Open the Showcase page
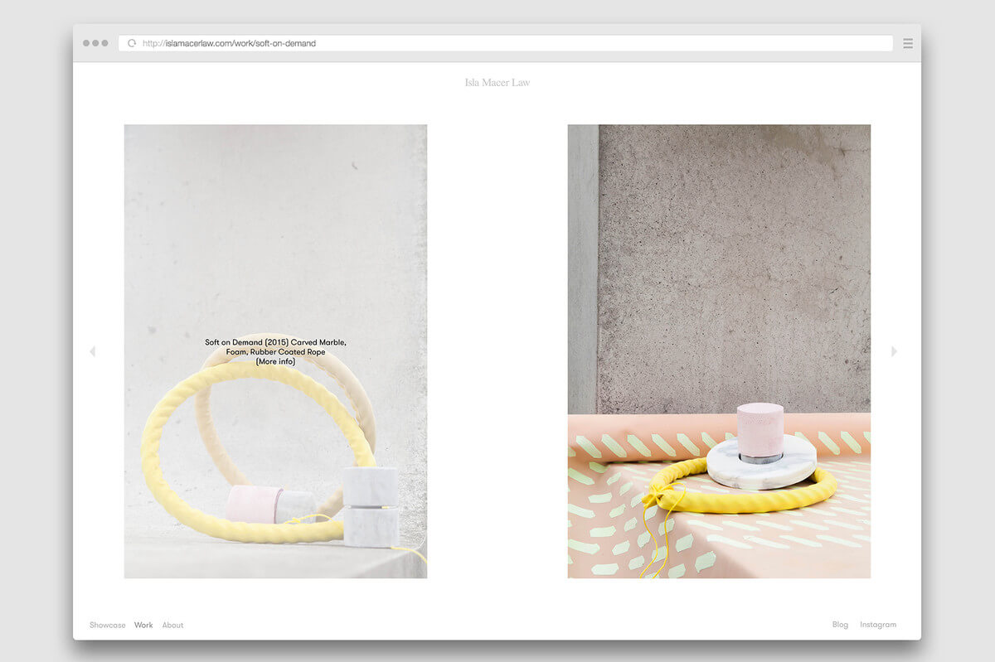Viewport: 995px width, 662px height. [x=108, y=625]
